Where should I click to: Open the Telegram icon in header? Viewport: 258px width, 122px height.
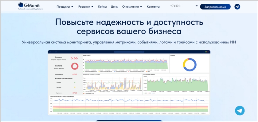(x=237, y=7)
